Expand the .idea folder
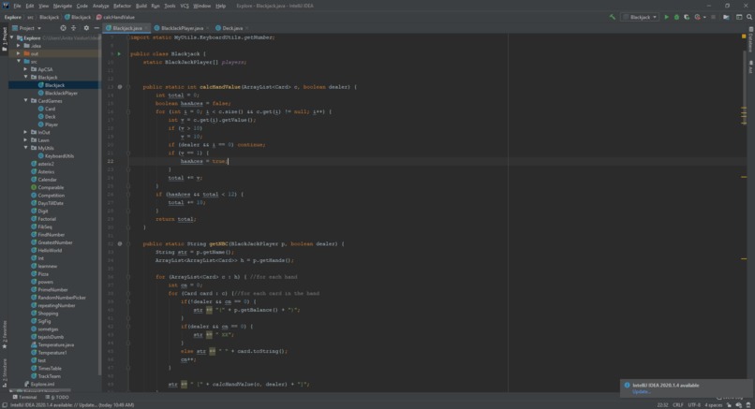Viewport: 755px width, 409px height. coord(19,46)
